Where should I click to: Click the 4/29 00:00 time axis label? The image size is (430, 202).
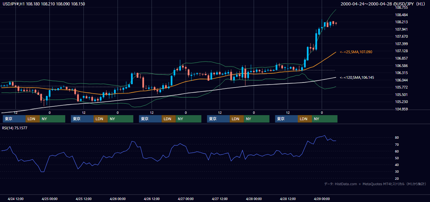click(322, 199)
